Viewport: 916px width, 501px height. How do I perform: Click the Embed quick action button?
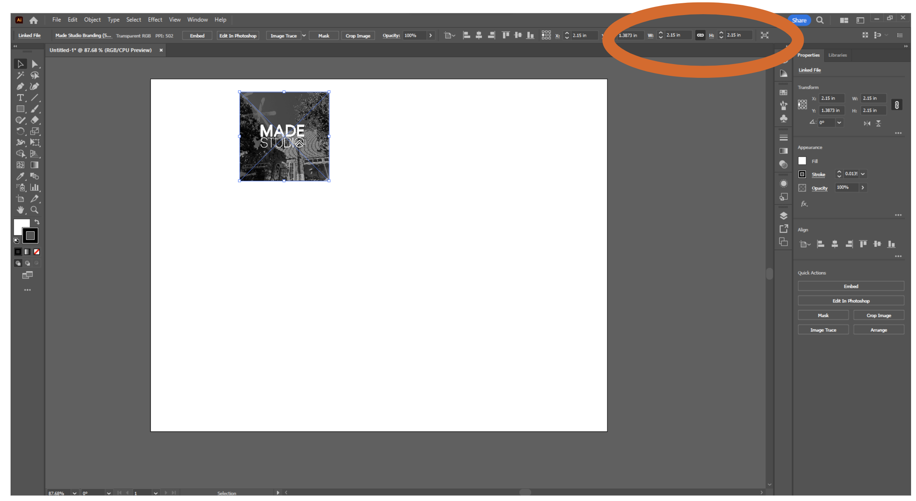point(851,286)
